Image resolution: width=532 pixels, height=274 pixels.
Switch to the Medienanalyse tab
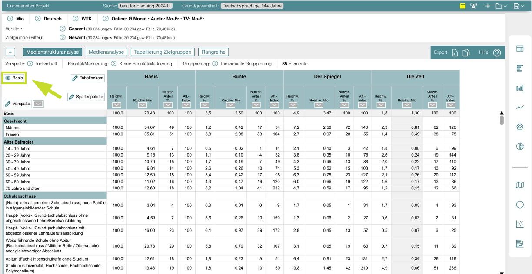click(106, 52)
